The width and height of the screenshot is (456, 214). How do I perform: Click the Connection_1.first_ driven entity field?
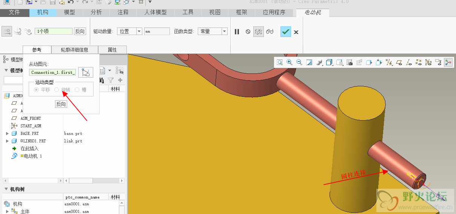coord(53,72)
